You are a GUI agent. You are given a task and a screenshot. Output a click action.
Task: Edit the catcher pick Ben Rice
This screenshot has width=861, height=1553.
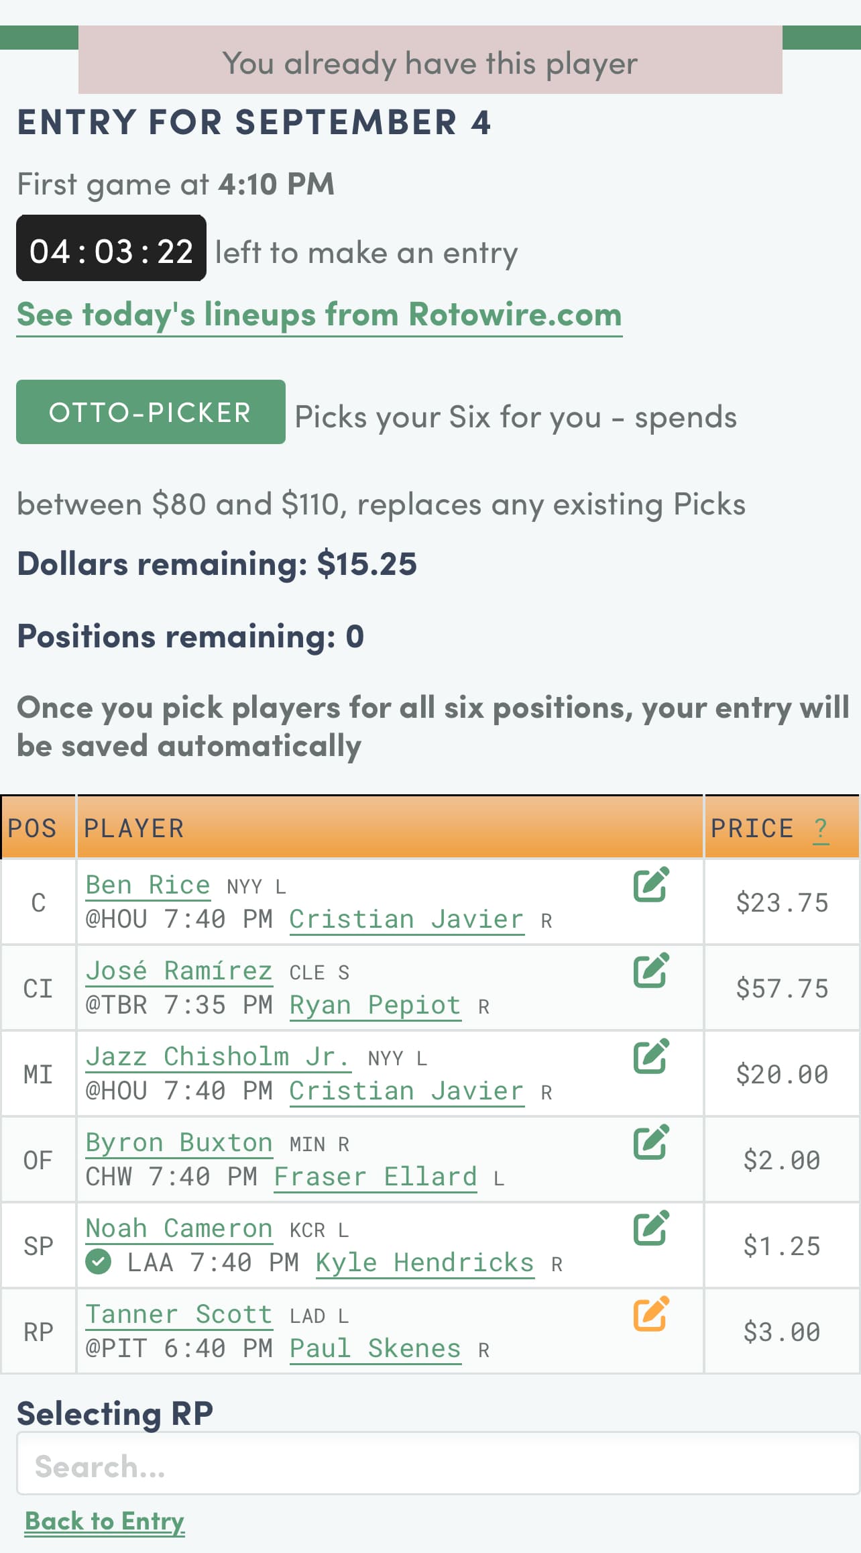650,884
